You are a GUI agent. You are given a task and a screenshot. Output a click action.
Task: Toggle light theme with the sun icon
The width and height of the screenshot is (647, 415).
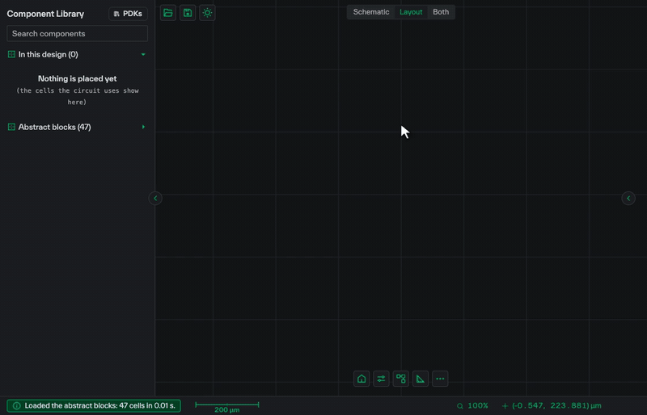(x=207, y=13)
